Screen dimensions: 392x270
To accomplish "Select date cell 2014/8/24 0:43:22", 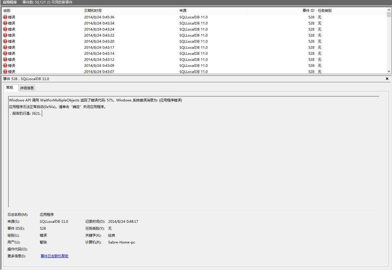I will pyautogui.click(x=99, y=35).
